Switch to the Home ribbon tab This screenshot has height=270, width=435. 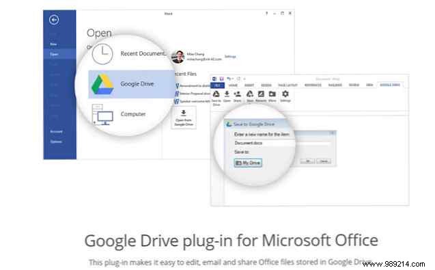pyautogui.click(x=233, y=85)
